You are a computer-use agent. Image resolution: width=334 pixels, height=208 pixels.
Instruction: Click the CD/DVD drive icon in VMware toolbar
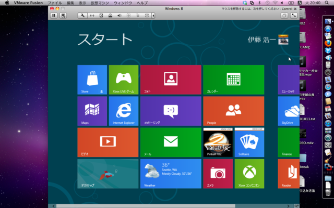(x=110, y=16)
